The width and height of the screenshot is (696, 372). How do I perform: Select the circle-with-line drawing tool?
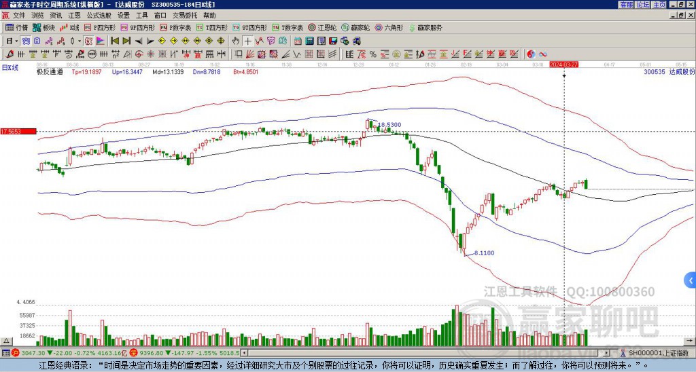92,54
